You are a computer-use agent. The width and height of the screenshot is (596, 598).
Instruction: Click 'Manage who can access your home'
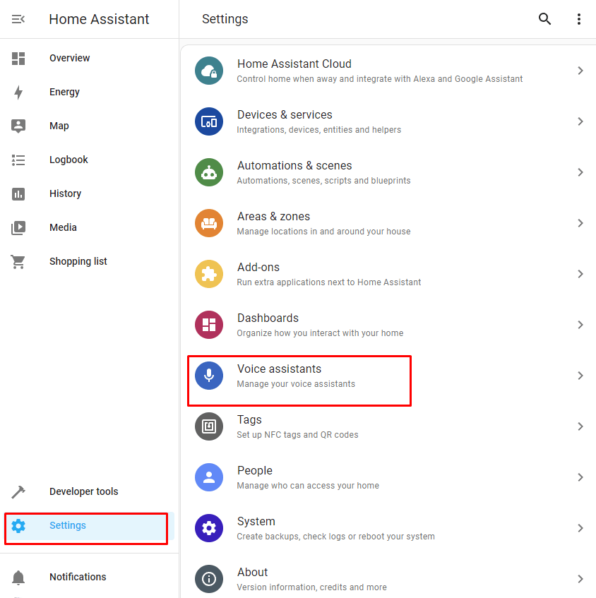308,486
